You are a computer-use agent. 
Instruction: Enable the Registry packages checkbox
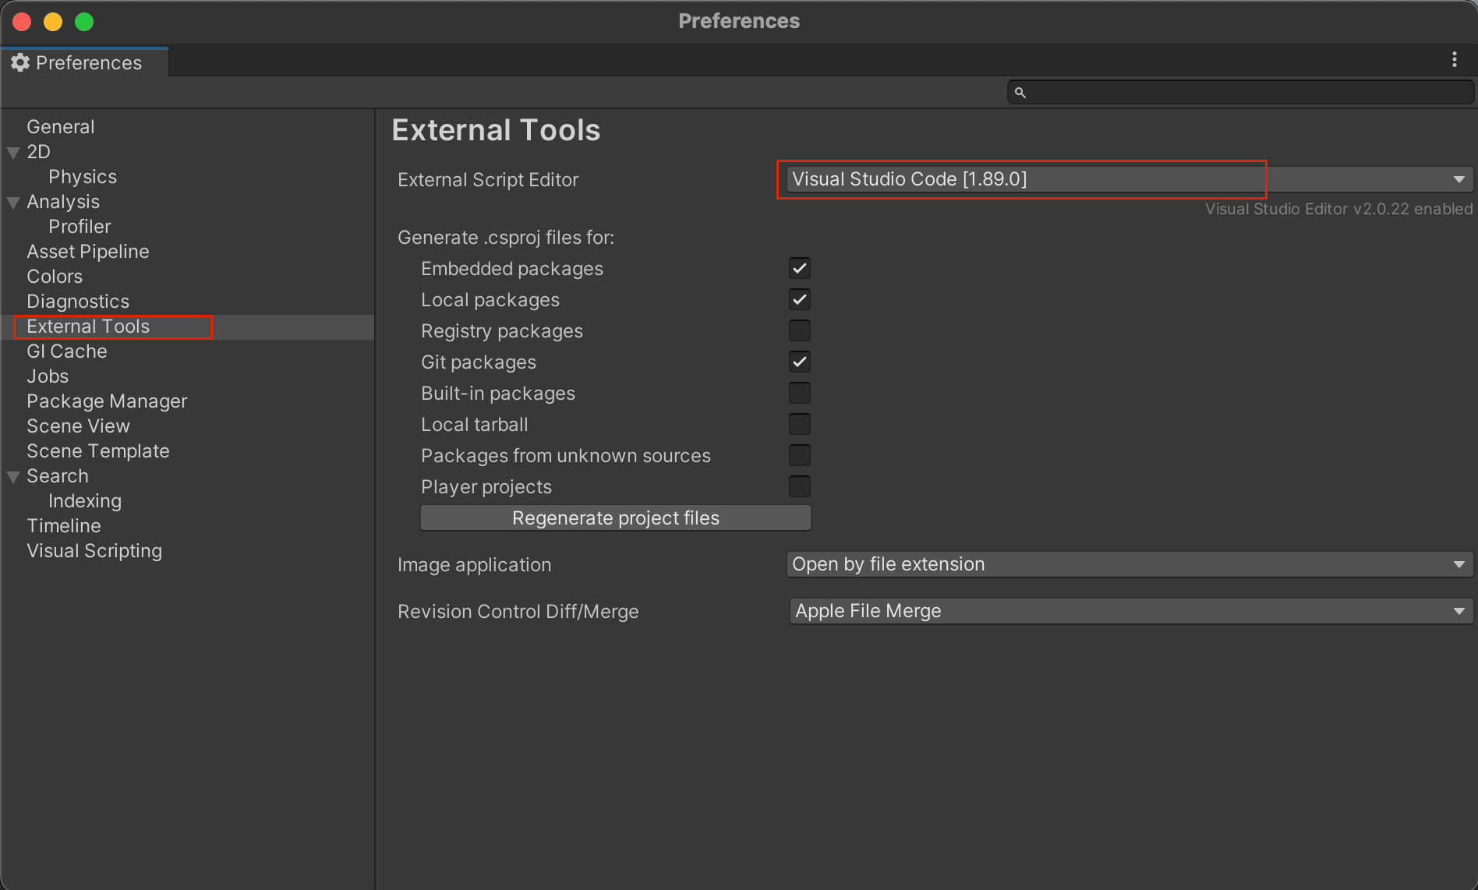[x=800, y=330]
